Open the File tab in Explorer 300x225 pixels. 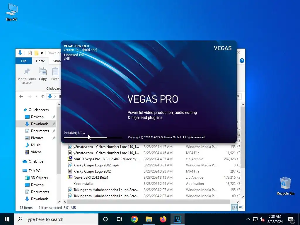(24, 61)
